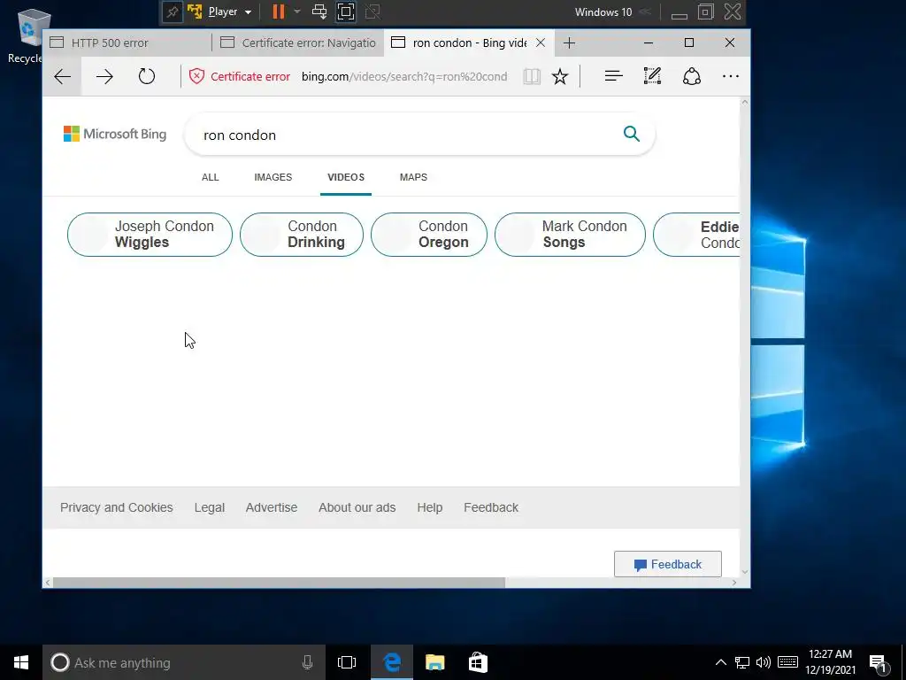Click the VMware Unity mode icon
The width and height of the screenshot is (906, 680).
point(372,12)
